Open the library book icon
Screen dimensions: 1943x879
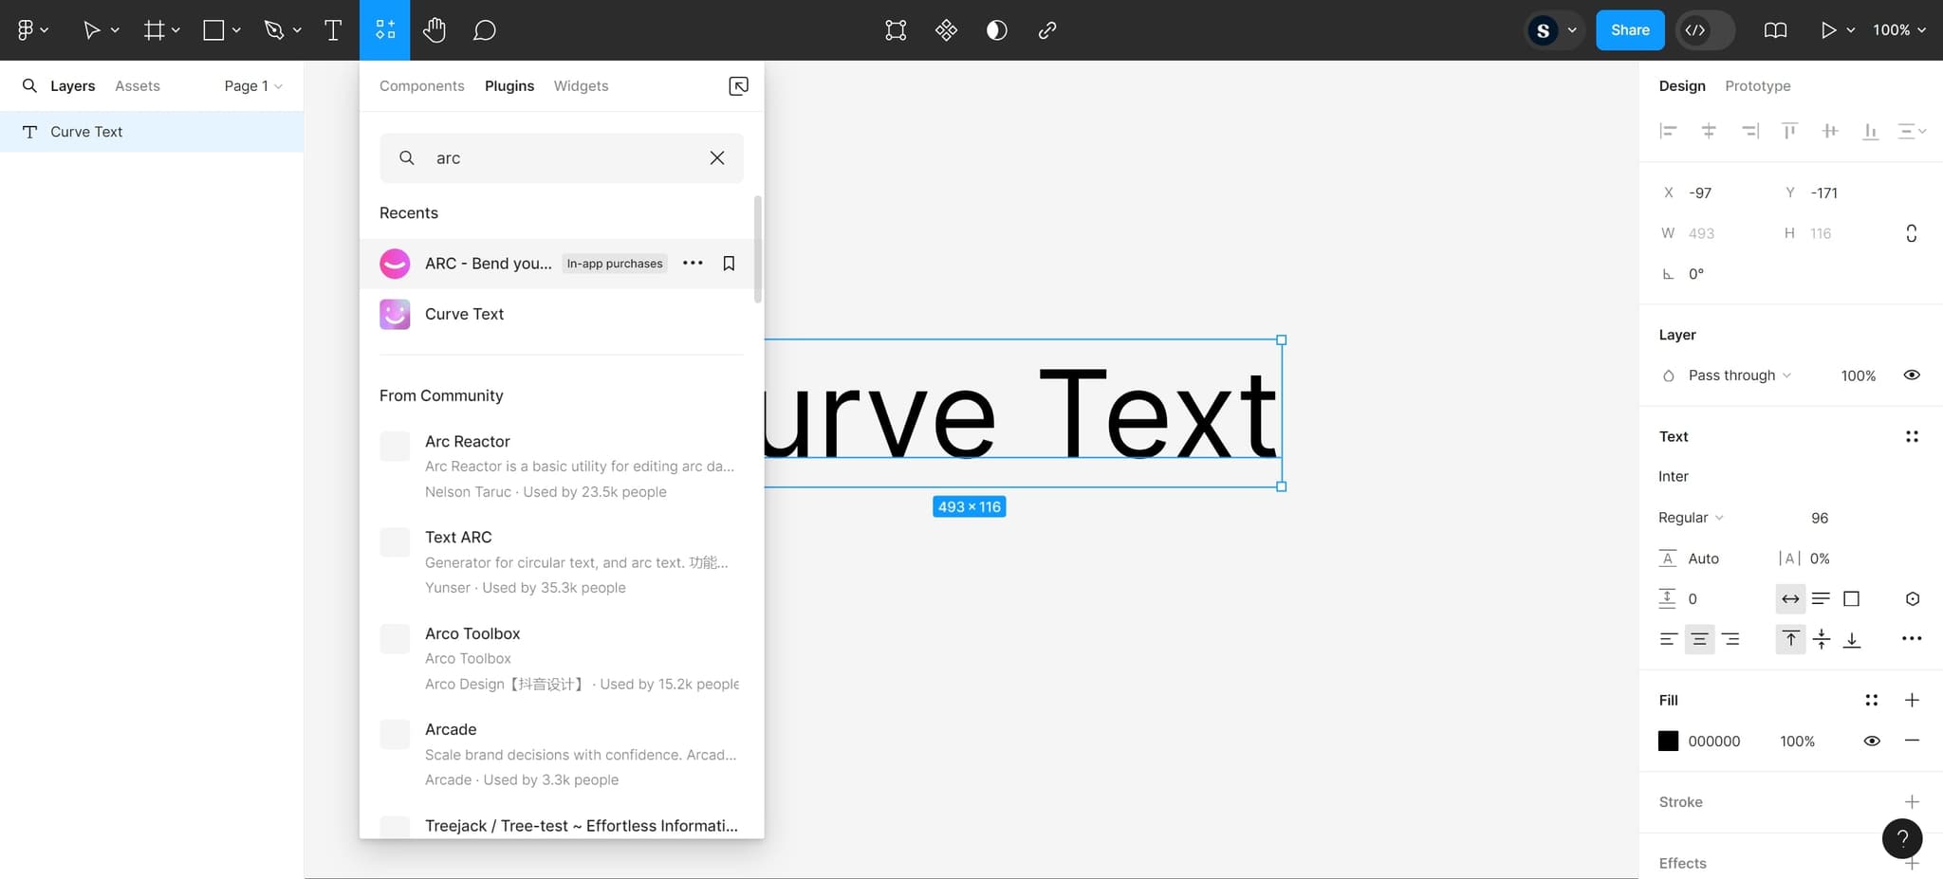1774,29
